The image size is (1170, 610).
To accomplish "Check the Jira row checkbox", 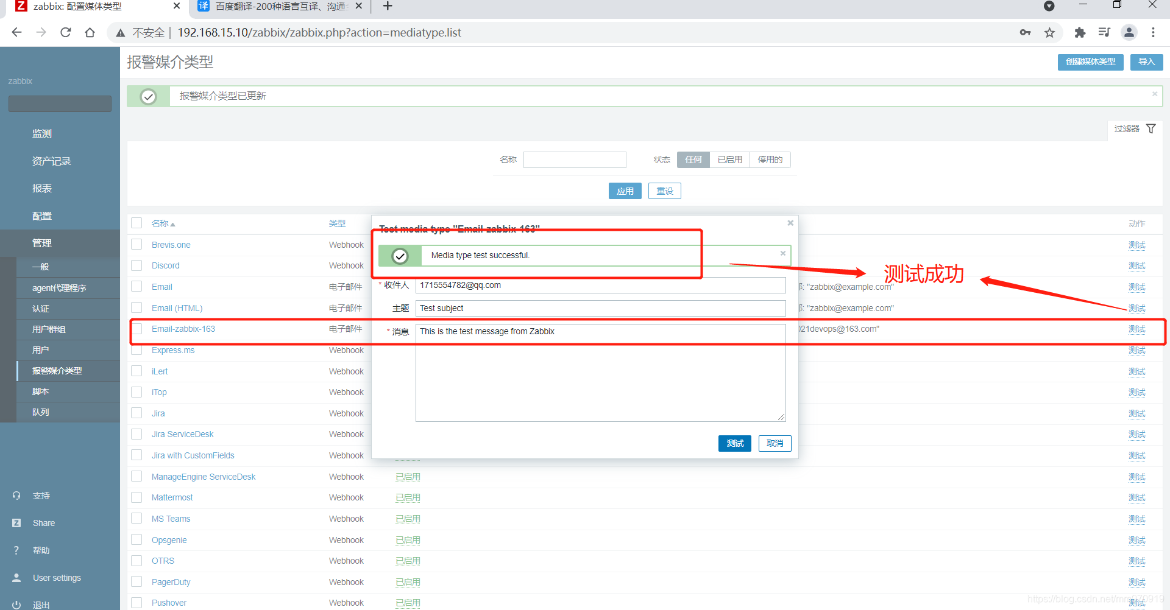I will (136, 413).
